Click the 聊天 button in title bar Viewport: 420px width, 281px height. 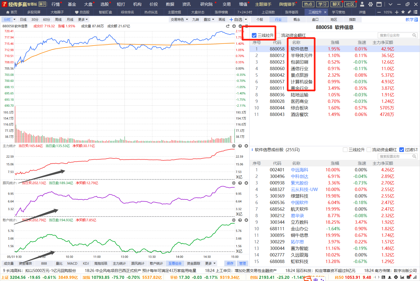point(337,4)
